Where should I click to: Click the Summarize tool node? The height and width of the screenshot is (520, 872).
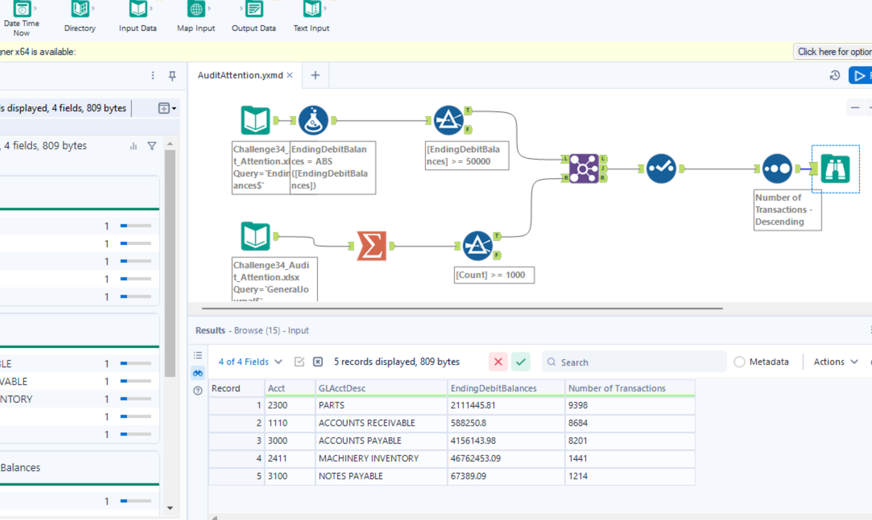[372, 246]
